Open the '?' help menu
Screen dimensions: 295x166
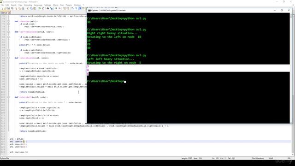pos(83,5)
